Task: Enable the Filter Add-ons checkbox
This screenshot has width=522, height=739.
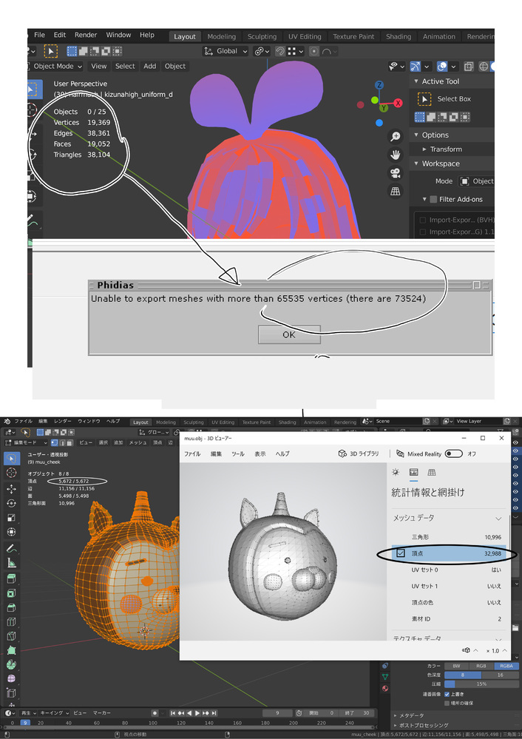Action: [433, 199]
